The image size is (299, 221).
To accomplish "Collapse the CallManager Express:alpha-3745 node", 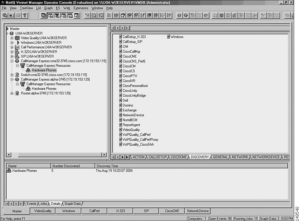I will tap(12, 79).
